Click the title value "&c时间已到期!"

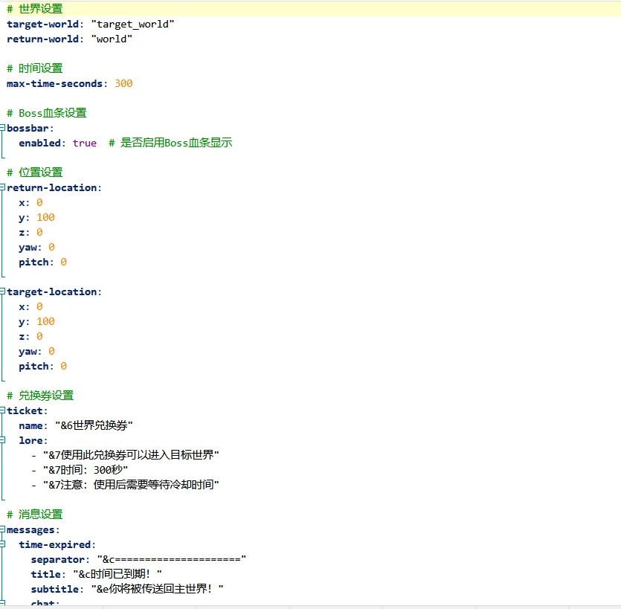click(x=118, y=574)
